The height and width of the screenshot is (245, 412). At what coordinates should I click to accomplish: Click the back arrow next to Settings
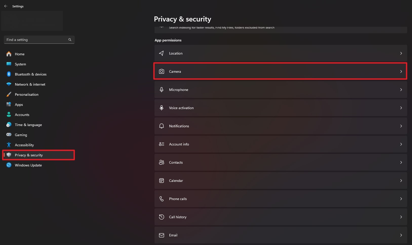tap(6, 6)
